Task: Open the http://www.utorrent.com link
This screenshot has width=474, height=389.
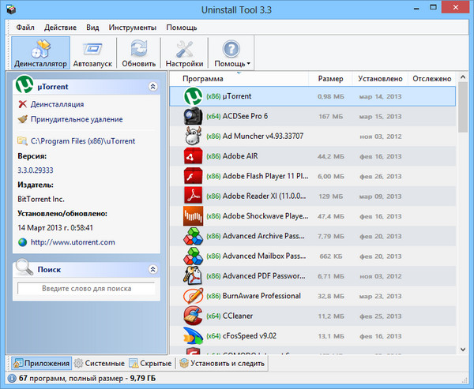Action: [73, 242]
